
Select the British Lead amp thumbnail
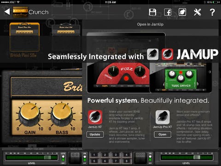coord(66,37)
